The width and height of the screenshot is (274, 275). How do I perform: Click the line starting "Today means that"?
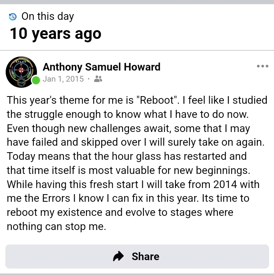pyautogui.click(x=127, y=156)
